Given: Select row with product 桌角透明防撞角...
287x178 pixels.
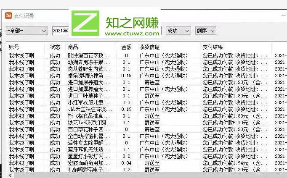Looking at the screenshot, I should pos(146,76).
